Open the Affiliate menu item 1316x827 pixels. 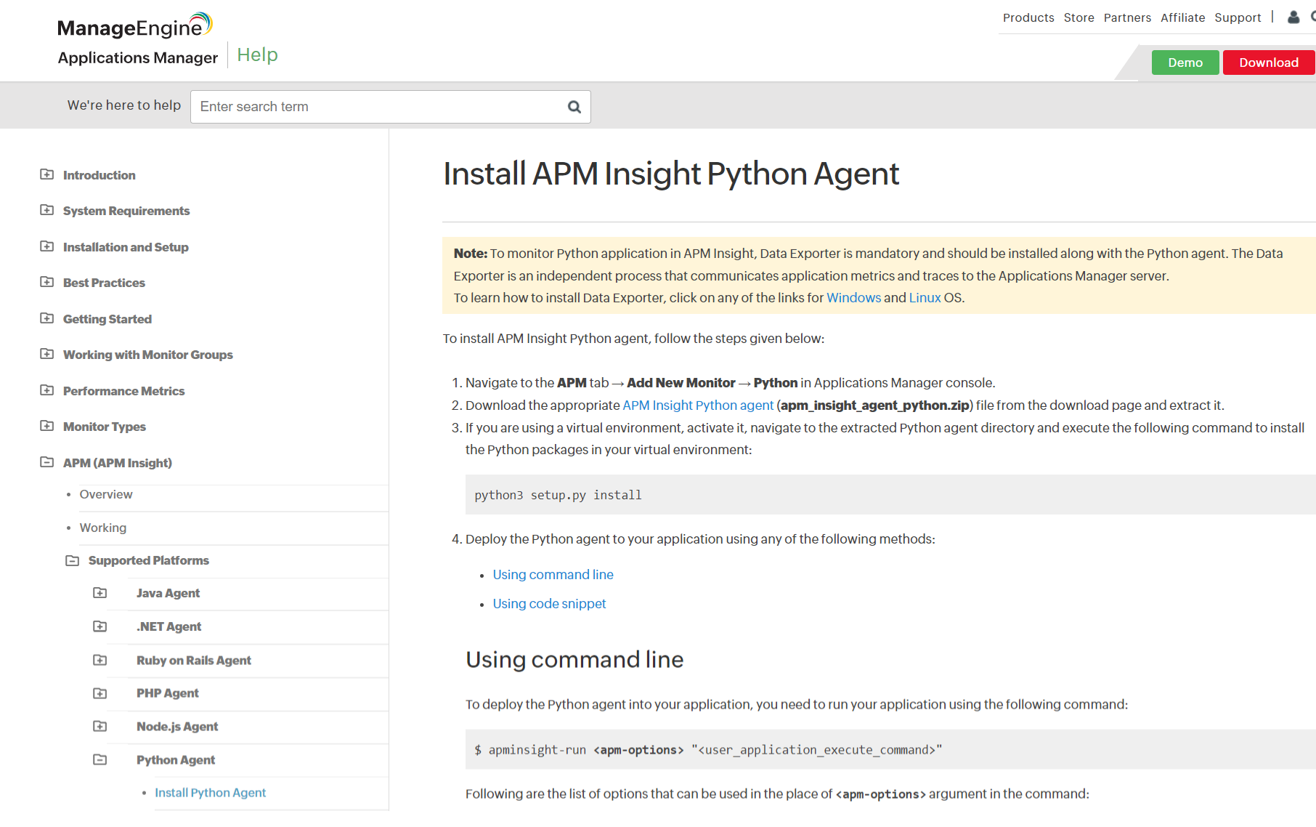point(1182,17)
